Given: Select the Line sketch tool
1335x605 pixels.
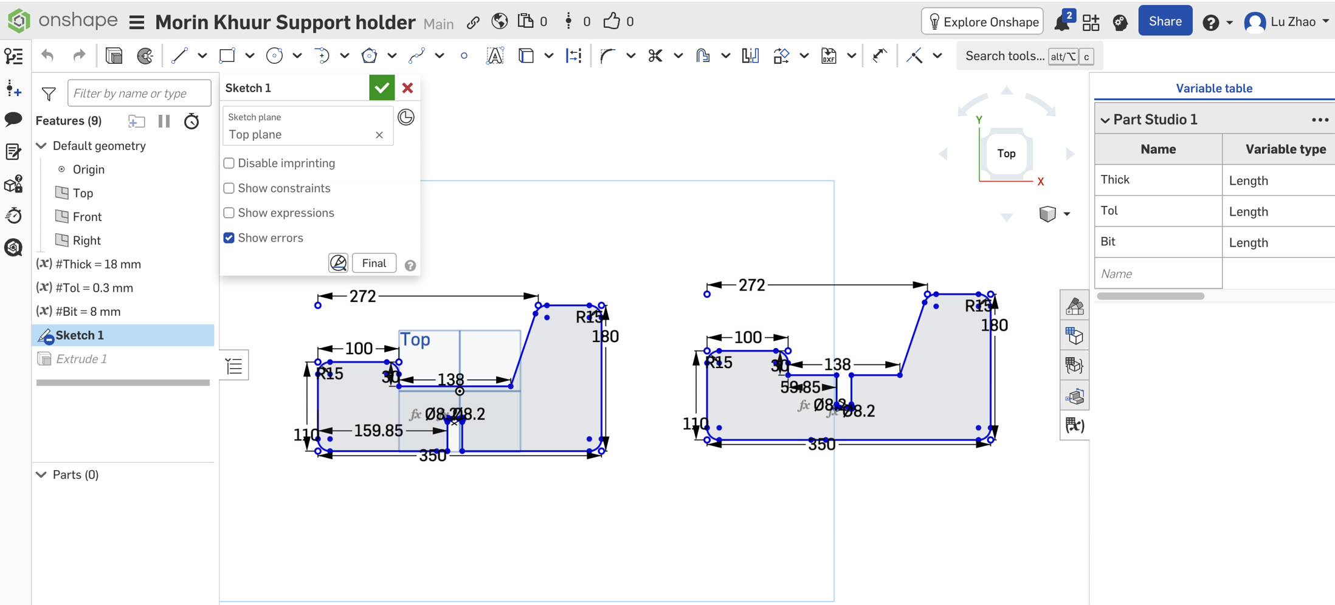Looking at the screenshot, I should coord(179,56).
